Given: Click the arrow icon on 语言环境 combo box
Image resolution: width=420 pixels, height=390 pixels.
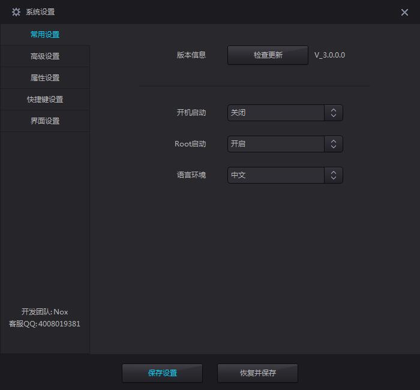Looking at the screenshot, I should point(334,175).
